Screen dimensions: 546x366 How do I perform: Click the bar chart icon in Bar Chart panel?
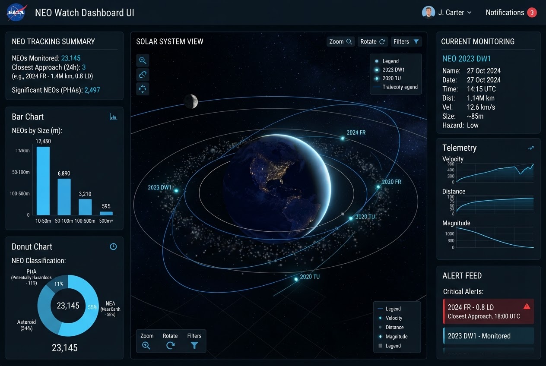tap(113, 117)
